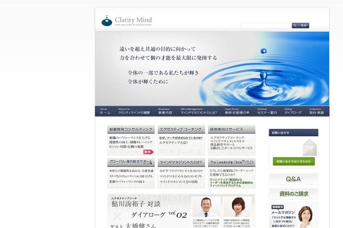Click the hero water ripple banner image
This screenshot has height=228, width=343.
point(212,69)
